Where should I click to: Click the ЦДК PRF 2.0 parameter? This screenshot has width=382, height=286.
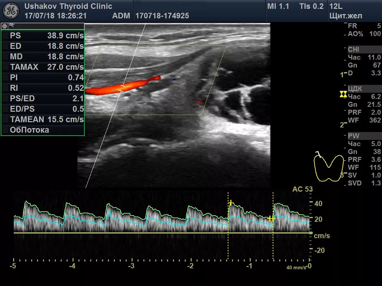[364, 112]
